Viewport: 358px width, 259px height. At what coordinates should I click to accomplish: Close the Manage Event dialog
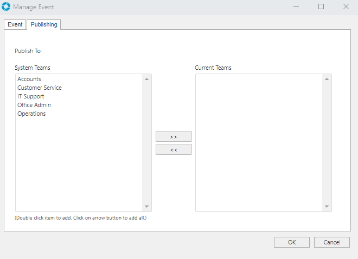[346, 7]
